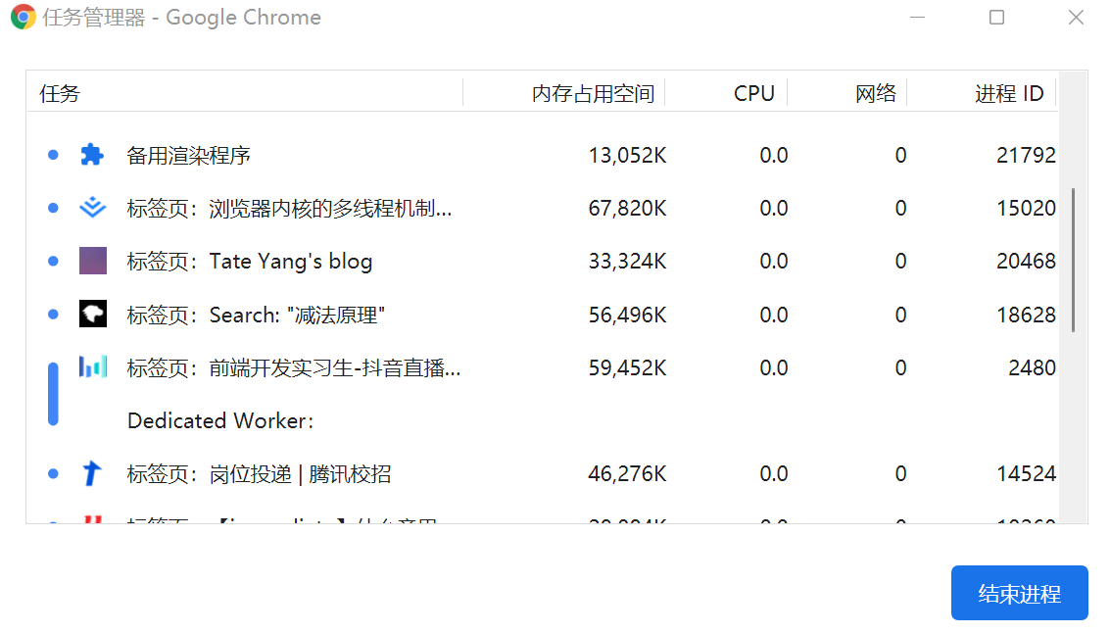Sort processes by the CPU column
1110x633 pixels.
coord(753,93)
